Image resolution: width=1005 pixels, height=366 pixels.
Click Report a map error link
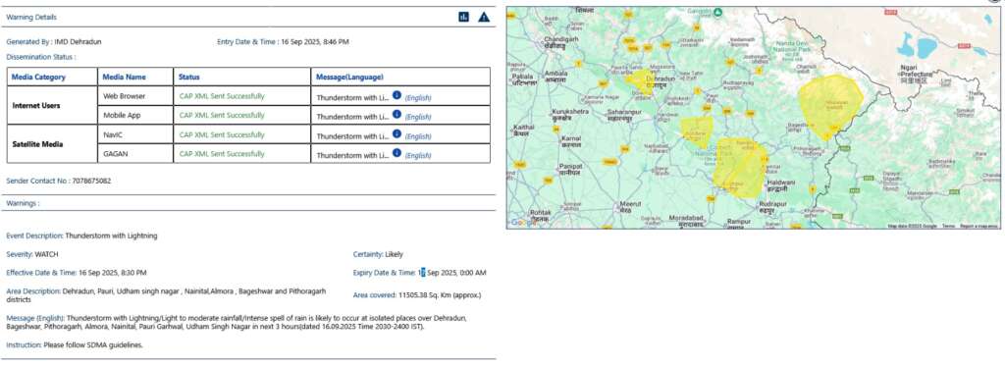point(979,226)
